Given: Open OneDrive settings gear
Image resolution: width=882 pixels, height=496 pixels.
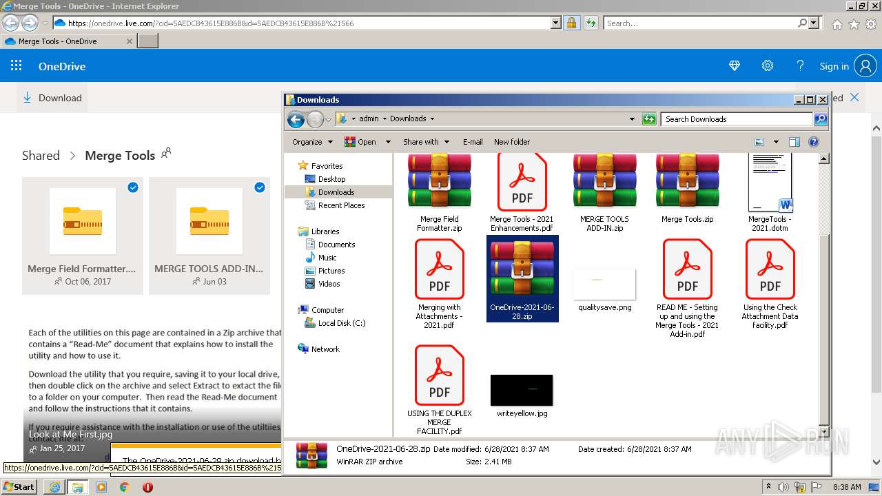Looking at the screenshot, I should click(768, 66).
